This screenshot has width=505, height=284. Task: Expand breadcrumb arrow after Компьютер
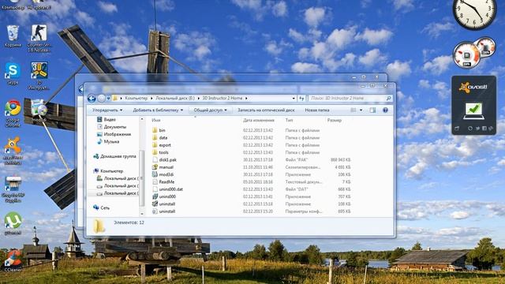click(151, 98)
